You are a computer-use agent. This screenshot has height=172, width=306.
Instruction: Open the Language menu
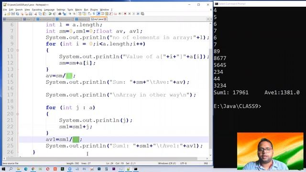[x=49, y=10]
